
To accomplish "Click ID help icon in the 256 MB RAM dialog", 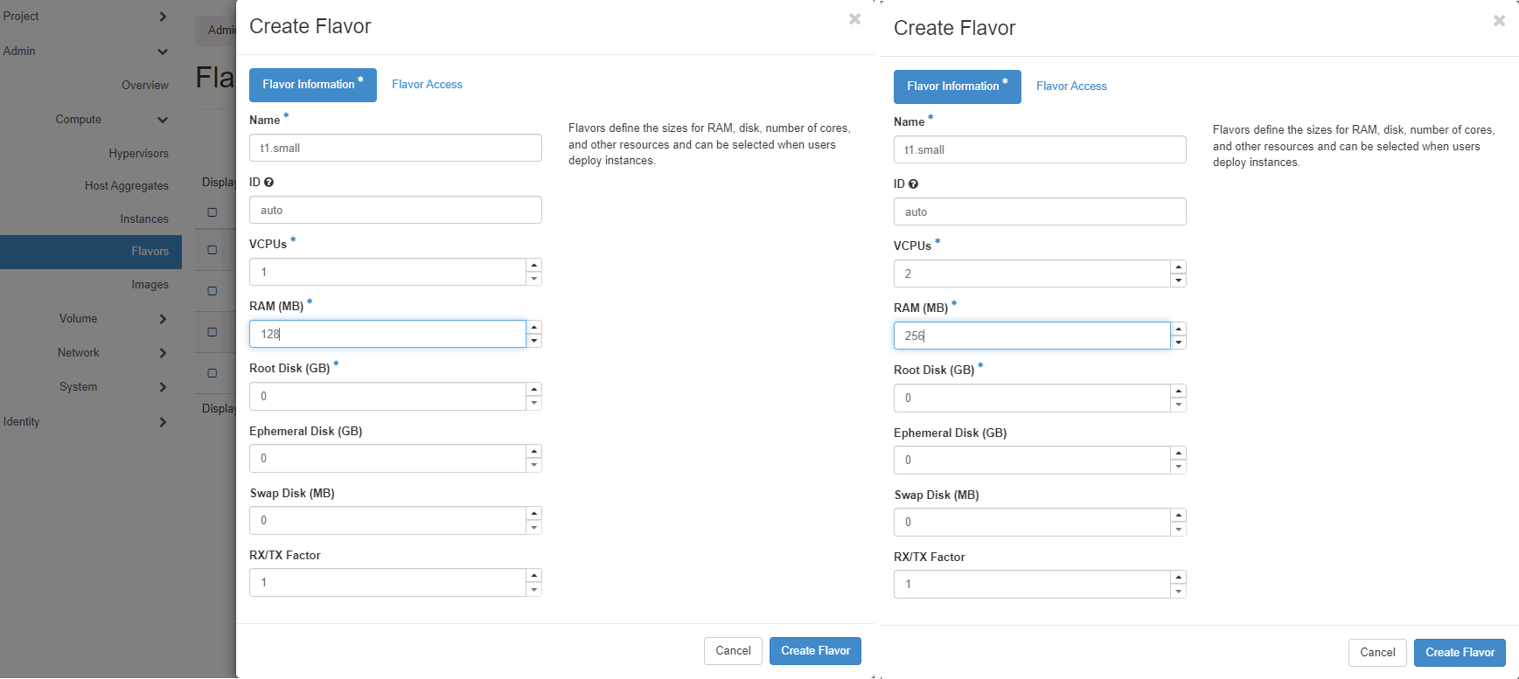I will tap(914, 184).
